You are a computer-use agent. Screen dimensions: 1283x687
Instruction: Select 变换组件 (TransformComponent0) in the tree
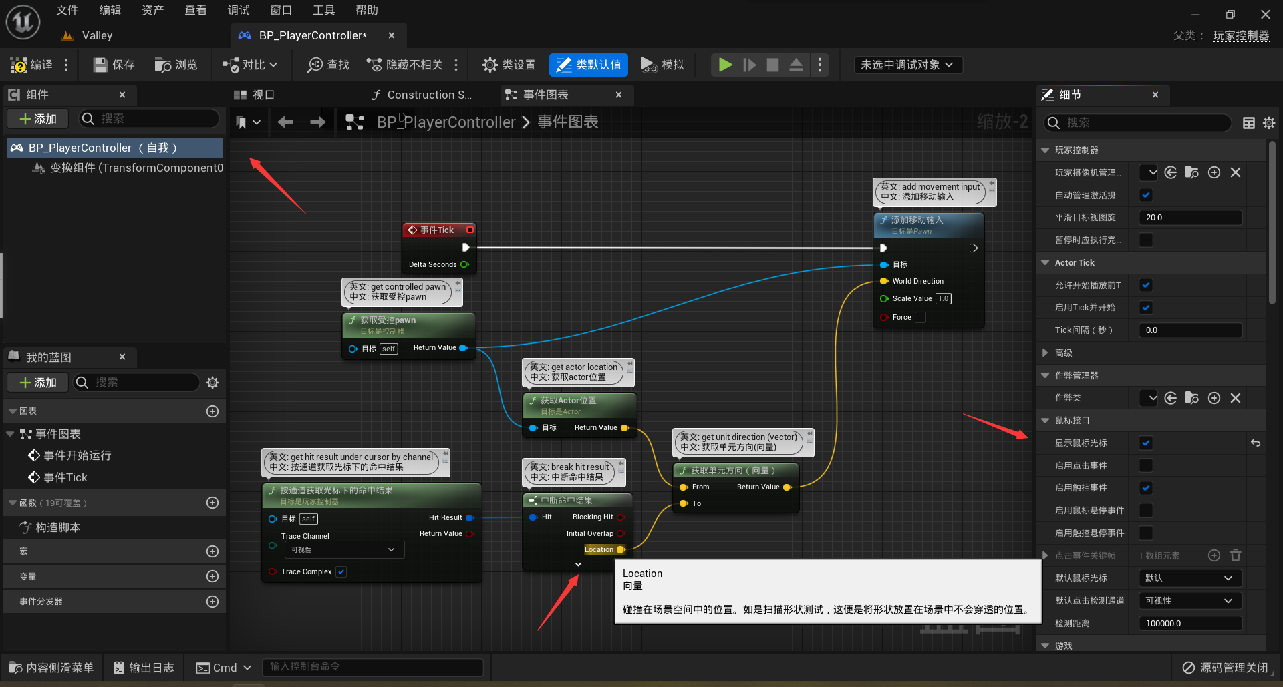[127, 168]
